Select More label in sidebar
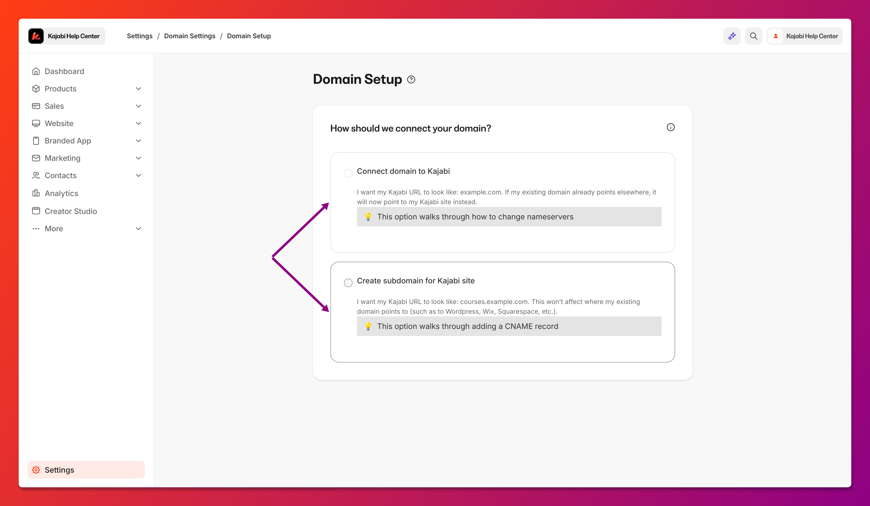Viewport: 870px width, 506px height. tap(54, 229)
